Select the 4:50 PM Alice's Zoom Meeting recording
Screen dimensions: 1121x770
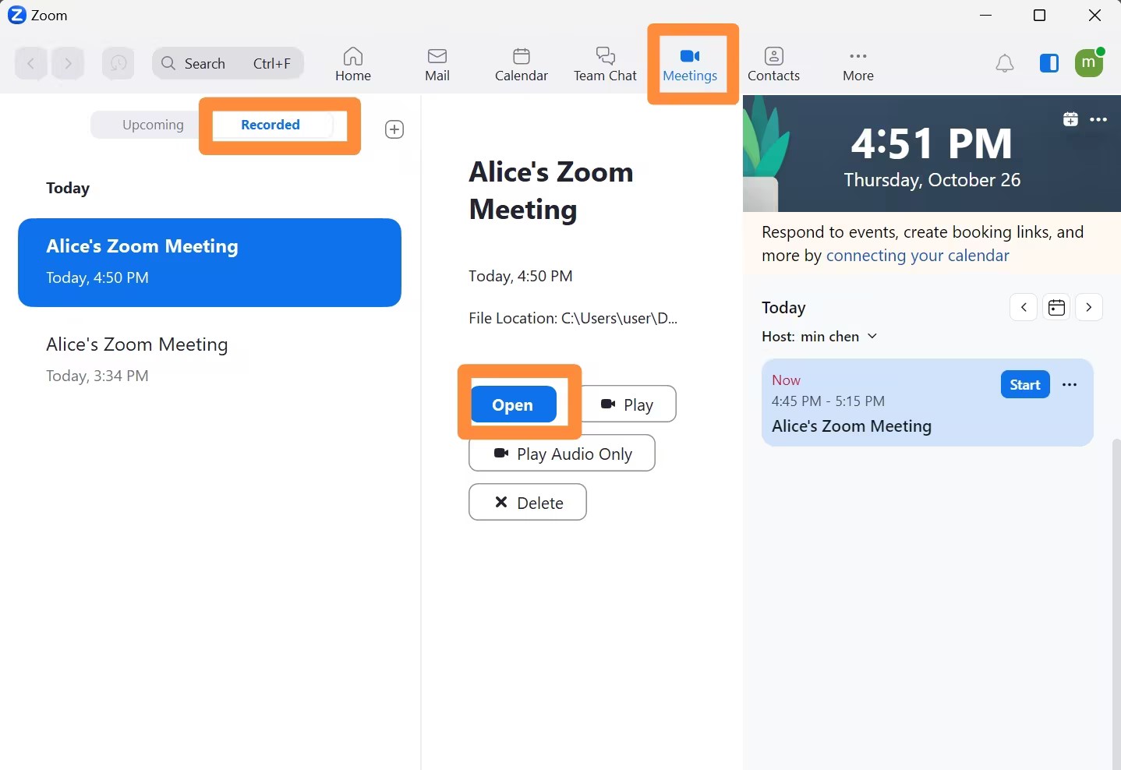210,263
